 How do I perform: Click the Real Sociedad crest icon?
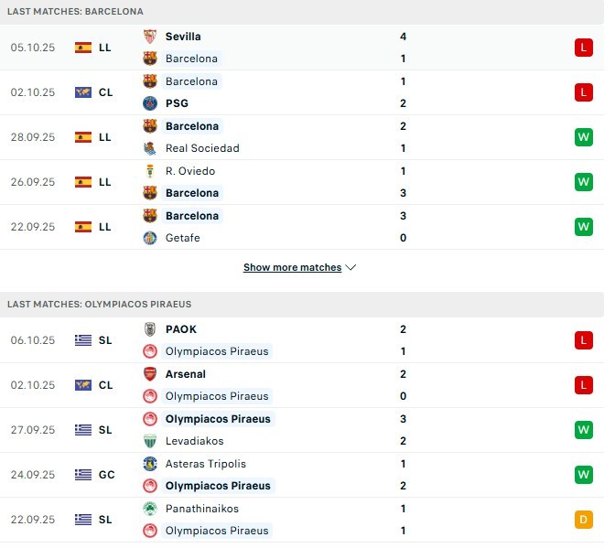click(150, 148)
